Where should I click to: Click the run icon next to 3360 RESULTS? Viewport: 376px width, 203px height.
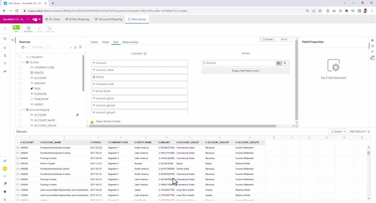[369, 132]
